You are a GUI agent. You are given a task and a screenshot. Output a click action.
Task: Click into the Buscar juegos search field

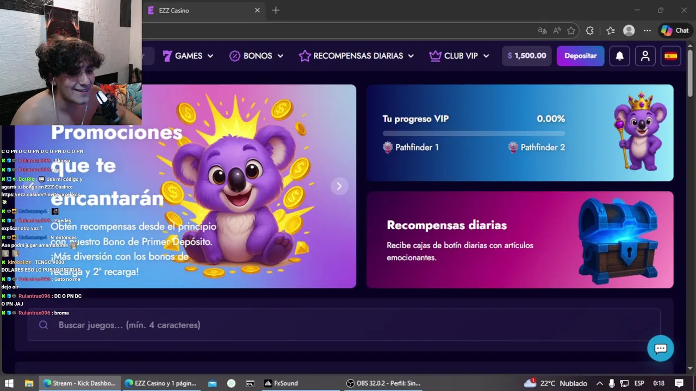(x=344, y=325)
